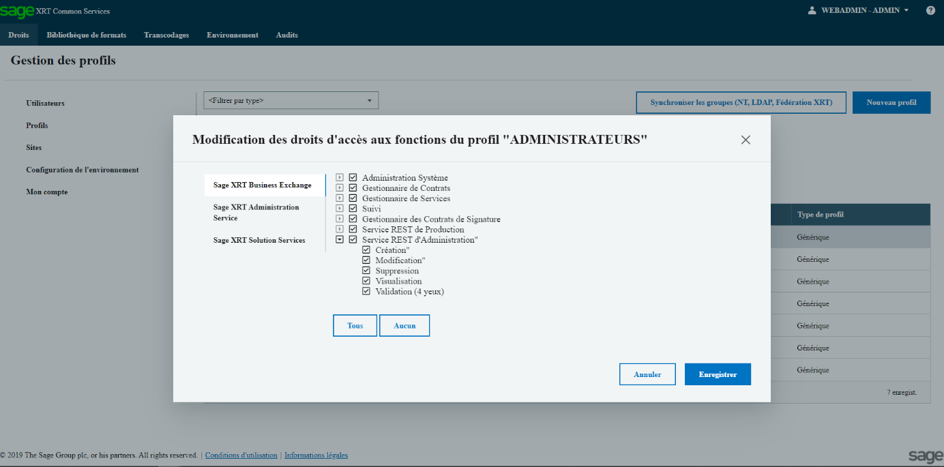Expand the Suivi tree node

340,209
